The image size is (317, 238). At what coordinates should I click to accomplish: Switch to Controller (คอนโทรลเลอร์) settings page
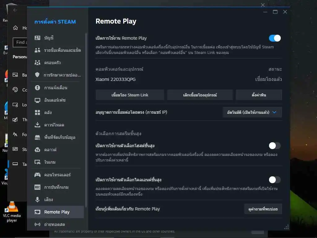click(x=56, y=175)
